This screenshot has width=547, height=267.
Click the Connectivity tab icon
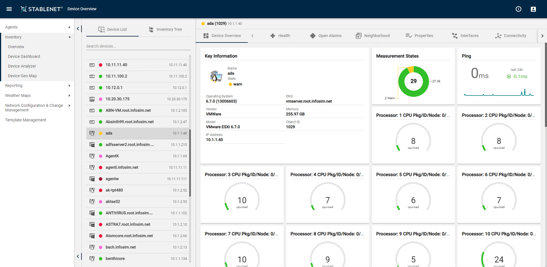click(x=498, y=36)
